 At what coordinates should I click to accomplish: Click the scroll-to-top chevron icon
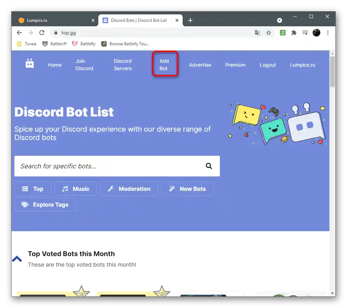point(17,259)
